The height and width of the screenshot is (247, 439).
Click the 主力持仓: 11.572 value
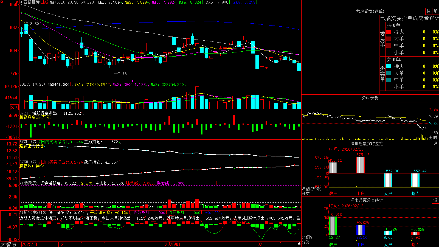[103, 142]
